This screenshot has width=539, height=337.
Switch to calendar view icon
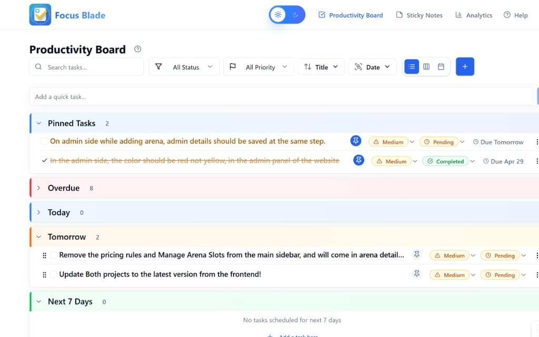[x=441, y=67]
